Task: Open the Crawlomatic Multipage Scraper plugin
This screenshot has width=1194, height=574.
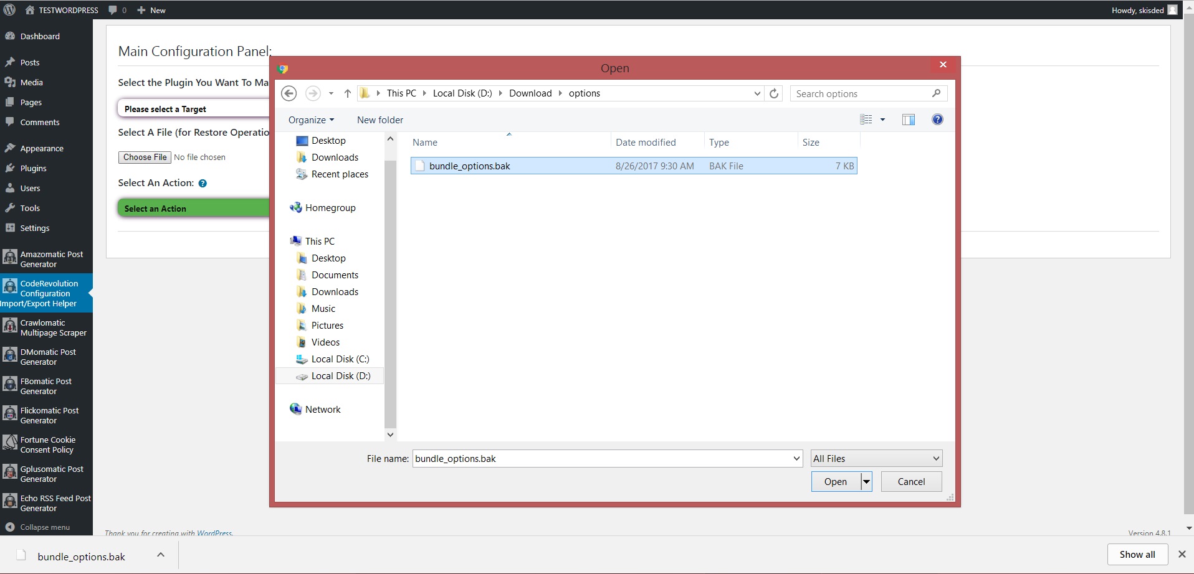Action: coord(46,327)
